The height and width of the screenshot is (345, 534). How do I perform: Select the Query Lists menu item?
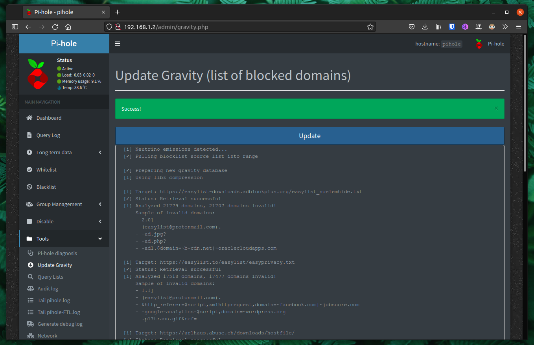[x=64, y=277]
